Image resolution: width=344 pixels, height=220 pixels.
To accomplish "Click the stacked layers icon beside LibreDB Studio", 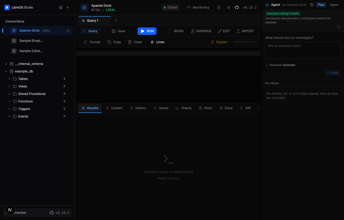I will (61, 8).
